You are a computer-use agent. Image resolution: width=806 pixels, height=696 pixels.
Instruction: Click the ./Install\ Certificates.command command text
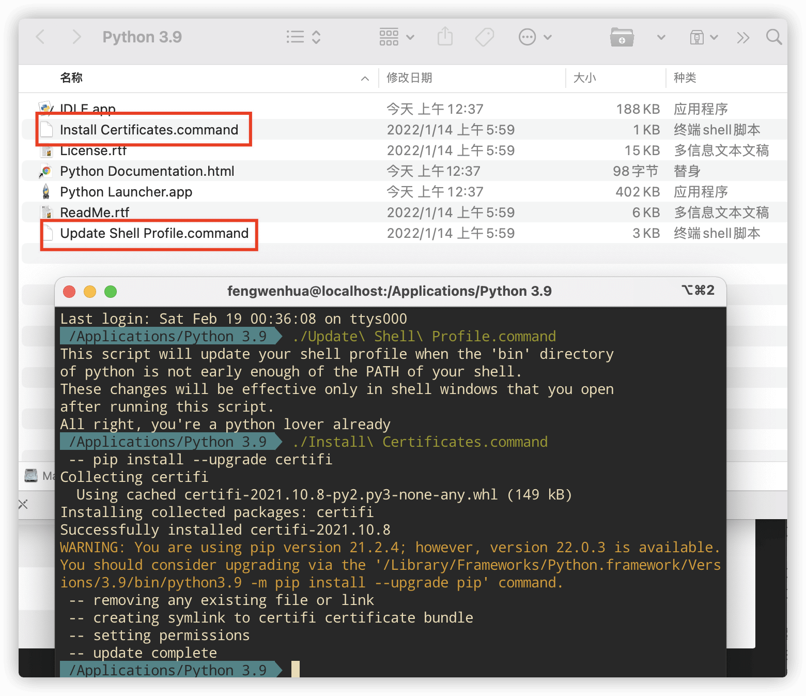point(420,442)
